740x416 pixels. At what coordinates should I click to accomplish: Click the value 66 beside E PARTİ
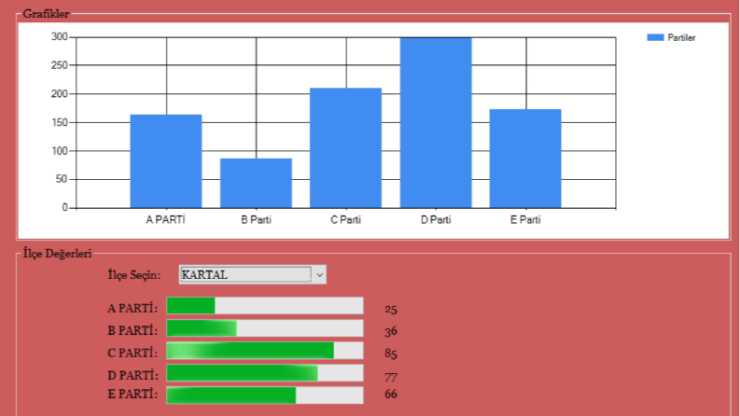tap(391, 394)
